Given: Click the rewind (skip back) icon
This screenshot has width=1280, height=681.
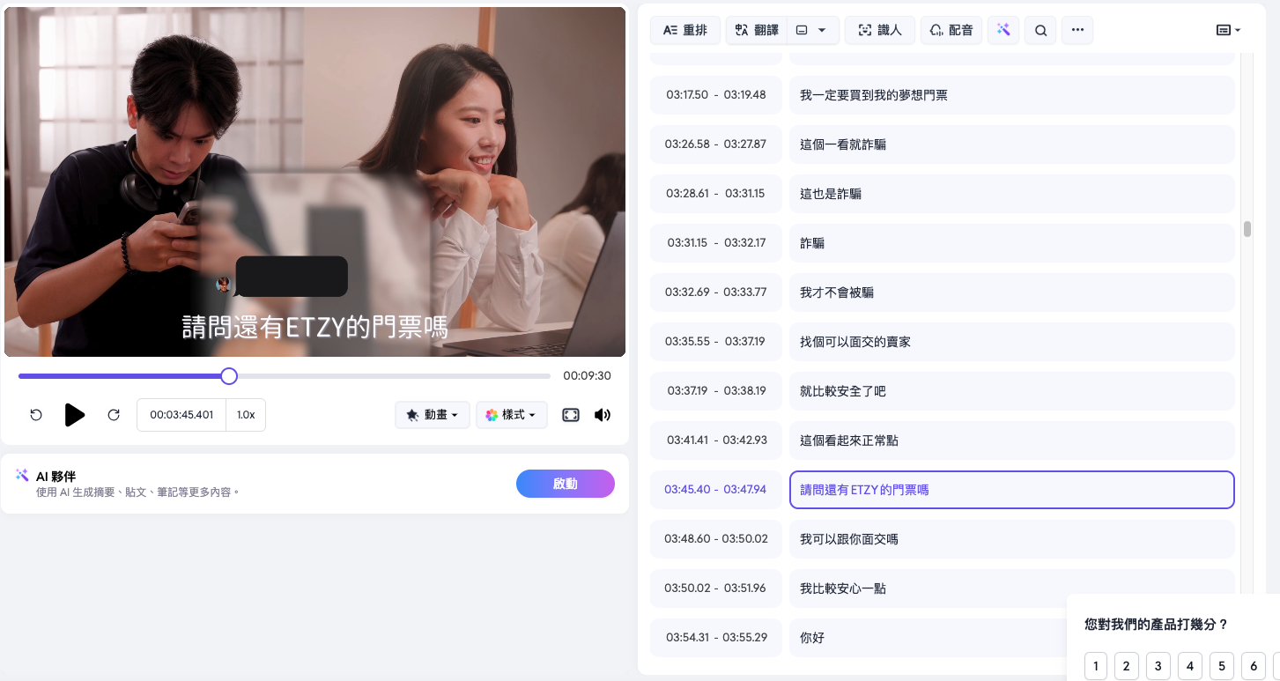Looking at the screenshot, I should point(36,415).
